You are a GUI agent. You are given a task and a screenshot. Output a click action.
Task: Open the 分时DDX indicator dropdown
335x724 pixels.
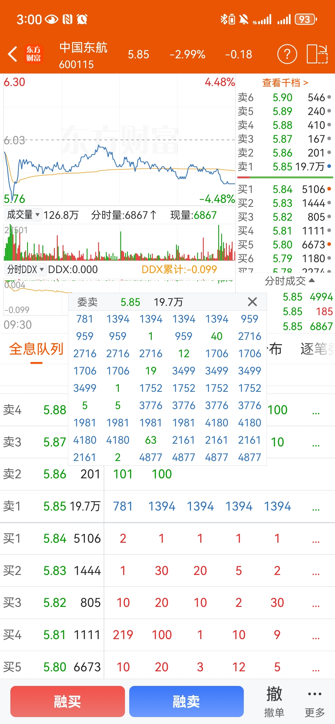(25, 269)
